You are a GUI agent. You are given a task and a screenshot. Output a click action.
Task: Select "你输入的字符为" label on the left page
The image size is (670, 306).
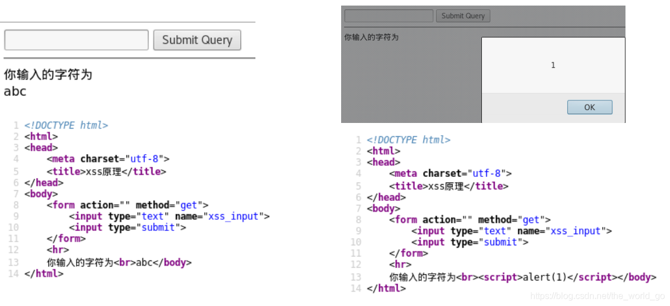pos(48,74)
